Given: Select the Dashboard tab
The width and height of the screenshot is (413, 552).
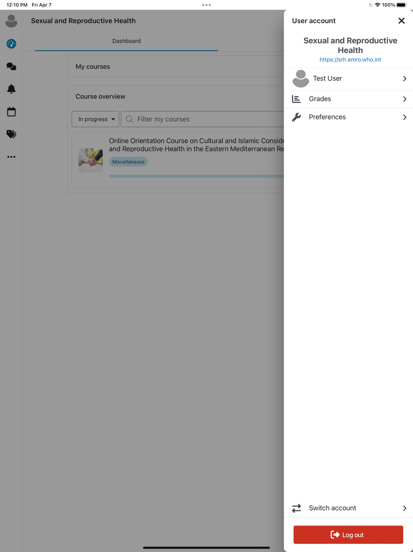Looking at the screenshot, I should click(126, 41).
